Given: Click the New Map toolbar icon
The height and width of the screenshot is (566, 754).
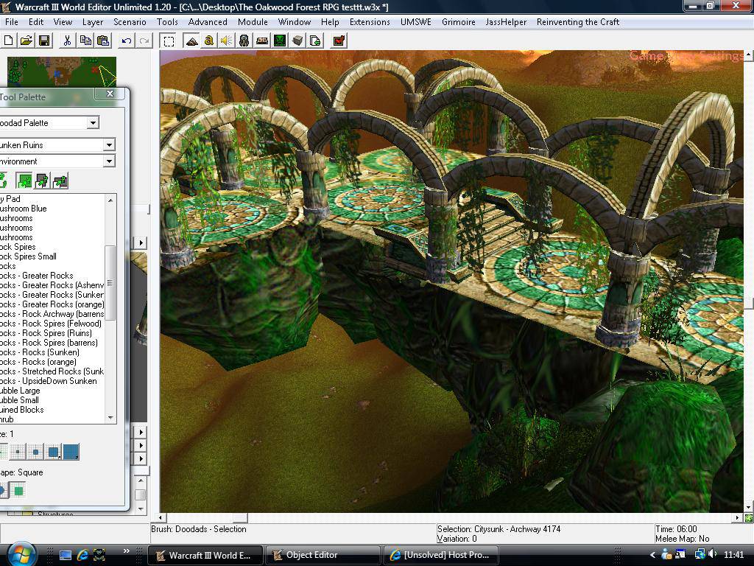Looking at the screenshot, I should coord(8,41).
